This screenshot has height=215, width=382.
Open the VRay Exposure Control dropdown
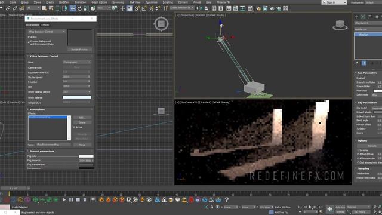pos(47,32)
